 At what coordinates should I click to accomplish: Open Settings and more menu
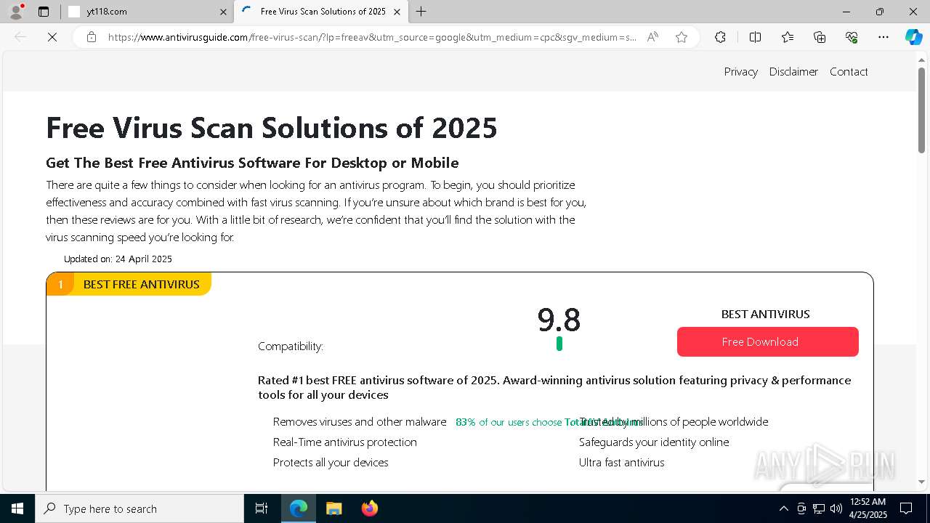pos(883,37)
